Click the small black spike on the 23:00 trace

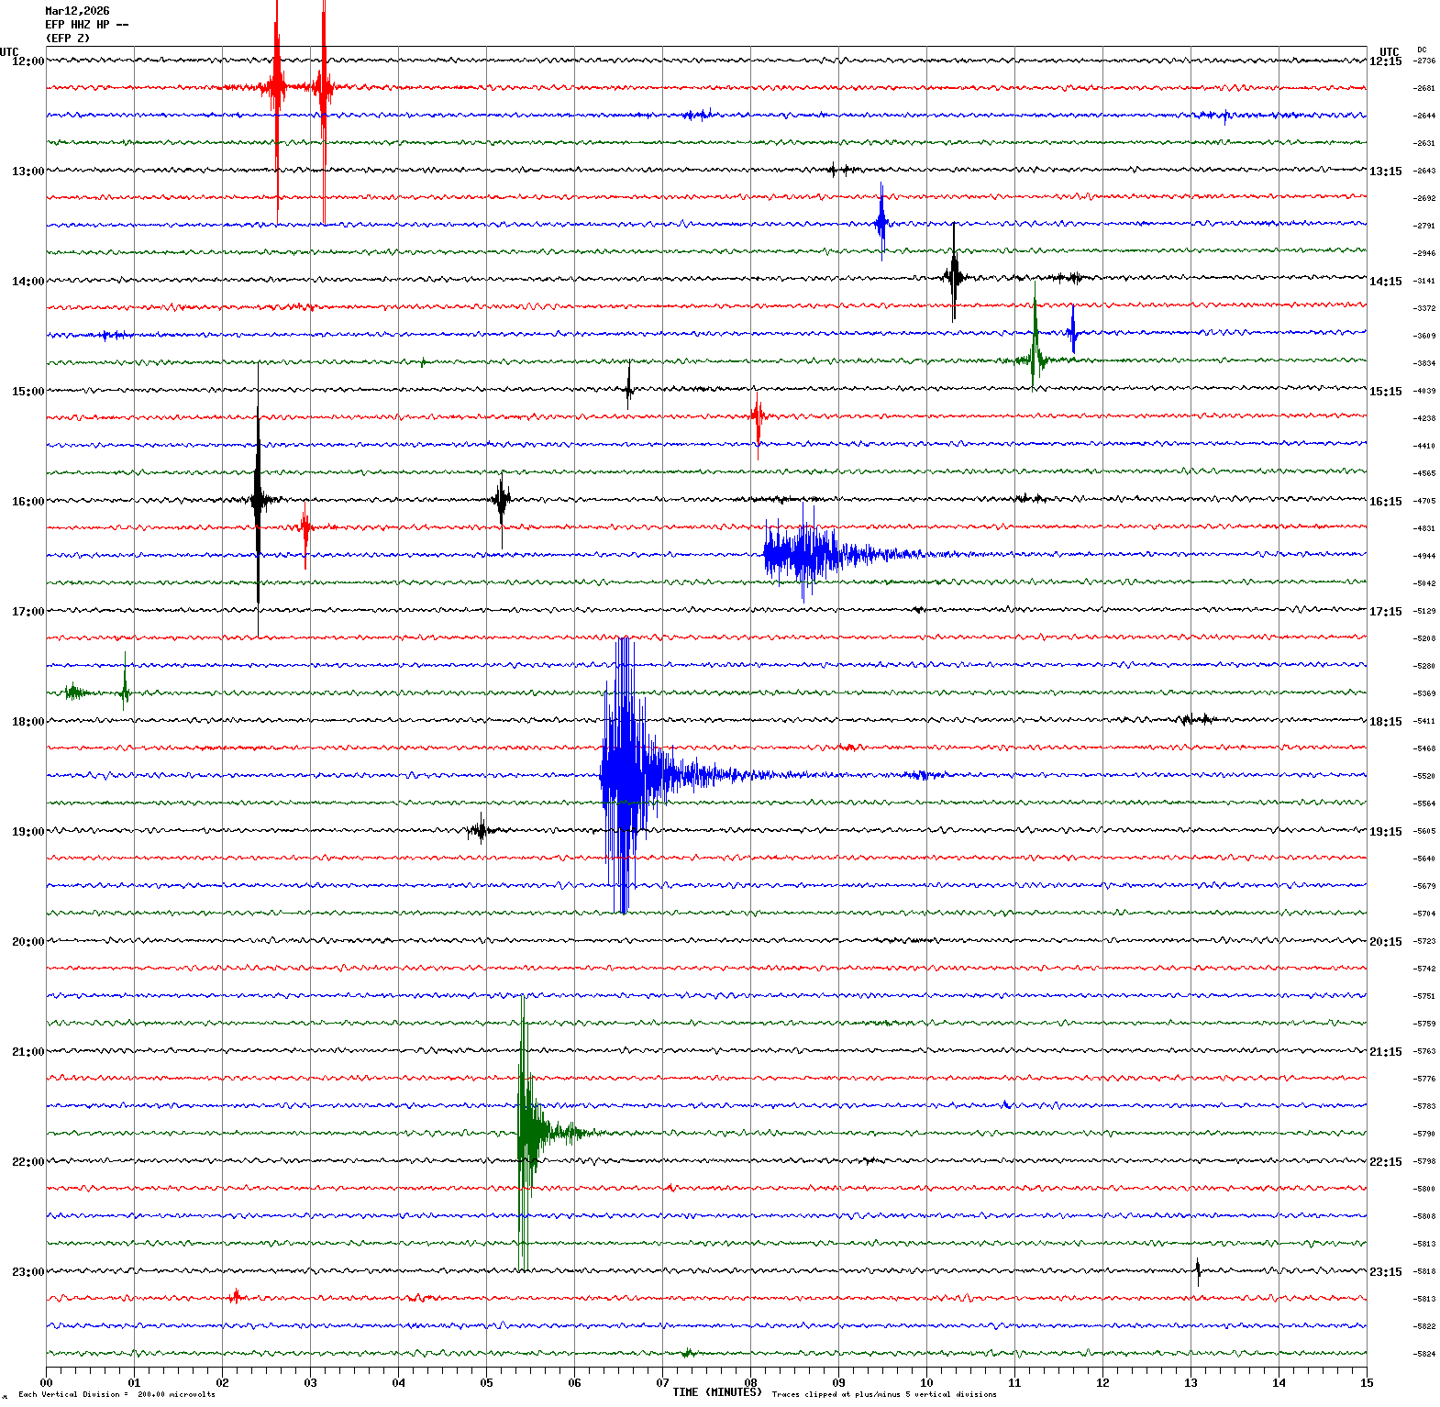coord(1198,1271)
